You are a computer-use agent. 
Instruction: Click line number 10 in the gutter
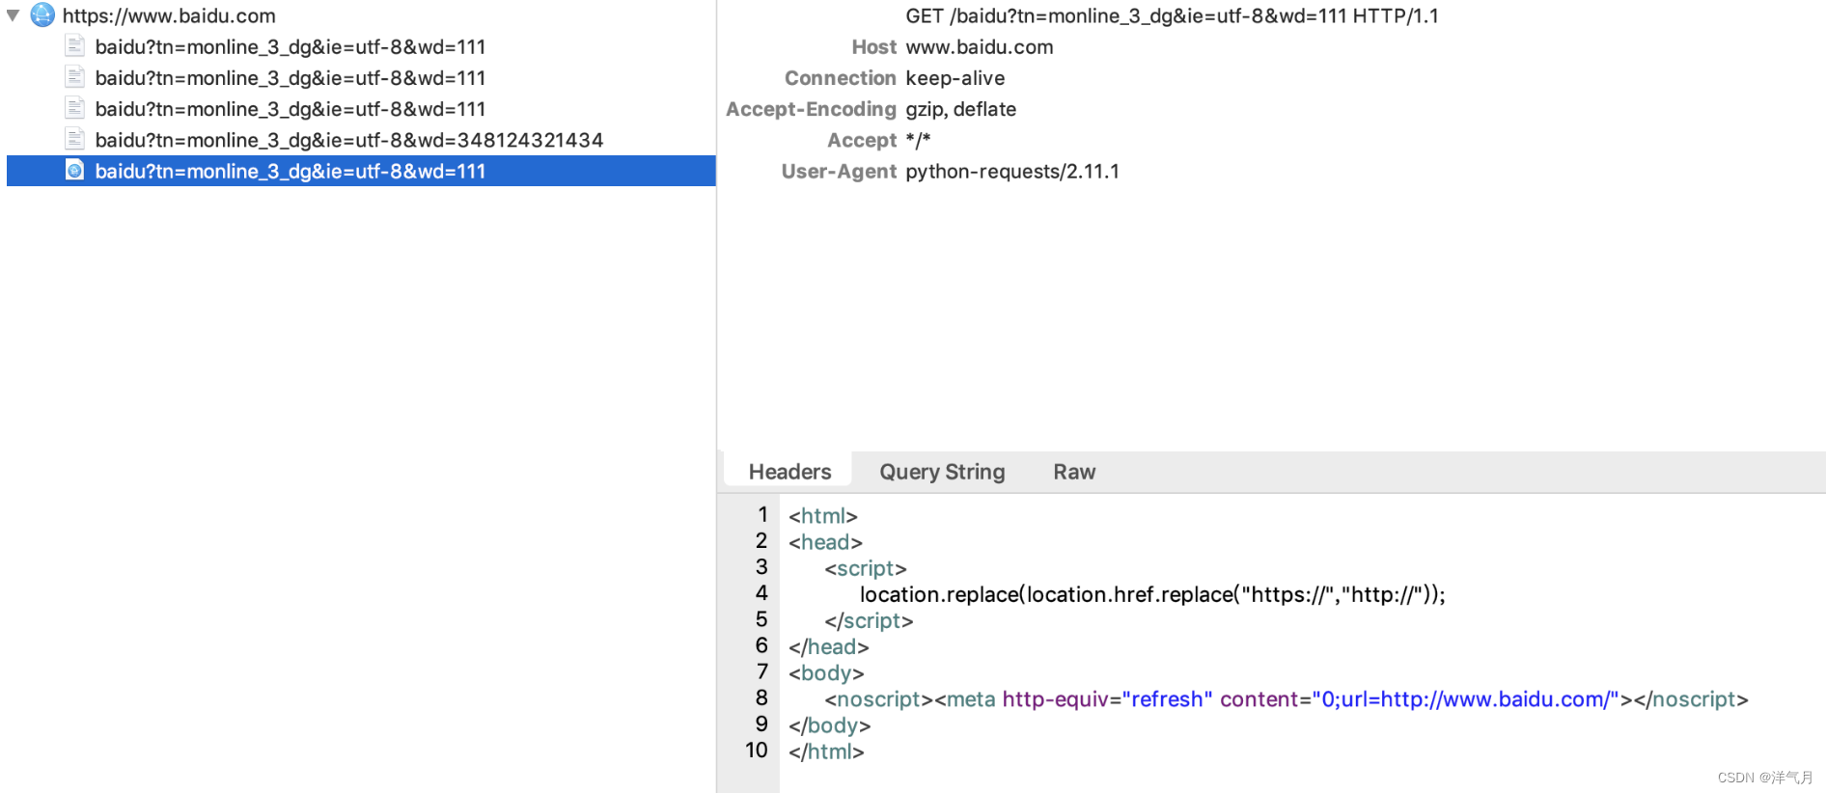757,750
